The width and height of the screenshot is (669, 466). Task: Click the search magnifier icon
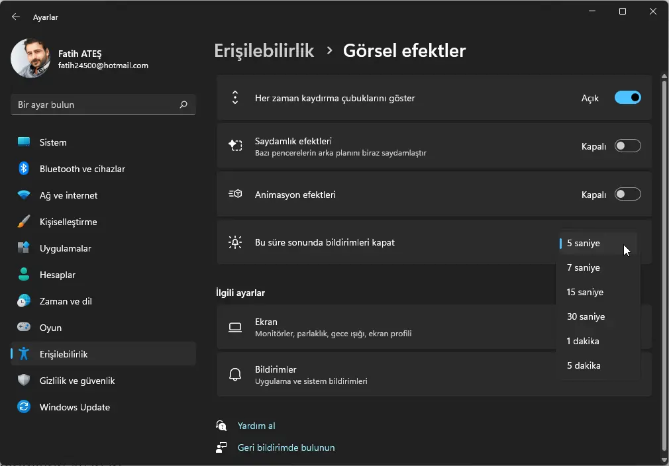[183, 105]
